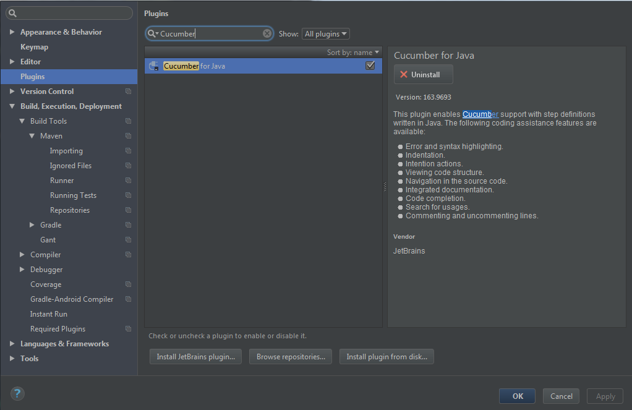Collapse the Build, Execution, Deployment section
Screen dimensions: 632x410
tap(13, 106)
